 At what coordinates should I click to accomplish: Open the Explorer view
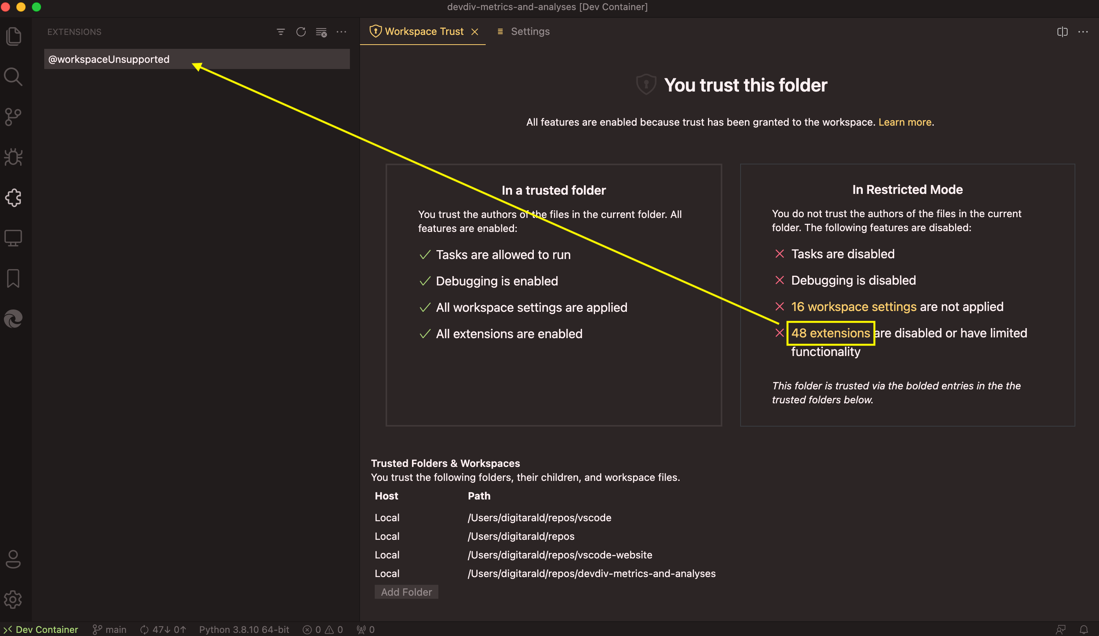click(14, 36)
